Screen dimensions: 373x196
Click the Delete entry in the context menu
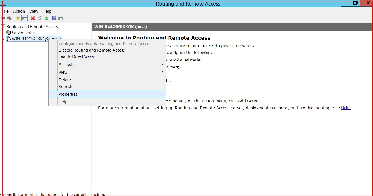click(x=65, y=80)
